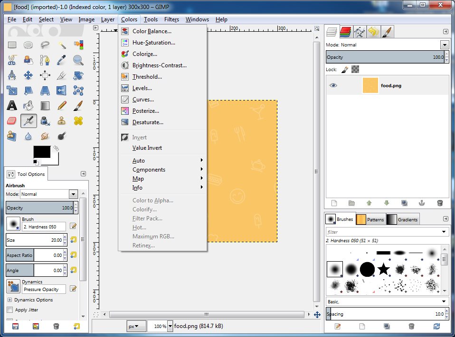This screenshot has width=455, height=337.
Task: Click the Pressure Opacity dynamics field
Action: coord(44,289)
